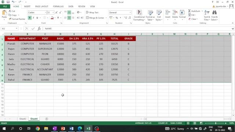Image resolution: width=235 pixels, height=132 pixels.
Task: Open the font color red swatch
Action: [52, 18]
